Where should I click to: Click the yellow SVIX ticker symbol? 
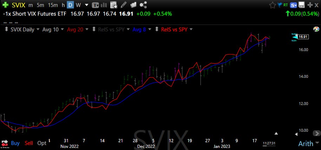(19, 5)
